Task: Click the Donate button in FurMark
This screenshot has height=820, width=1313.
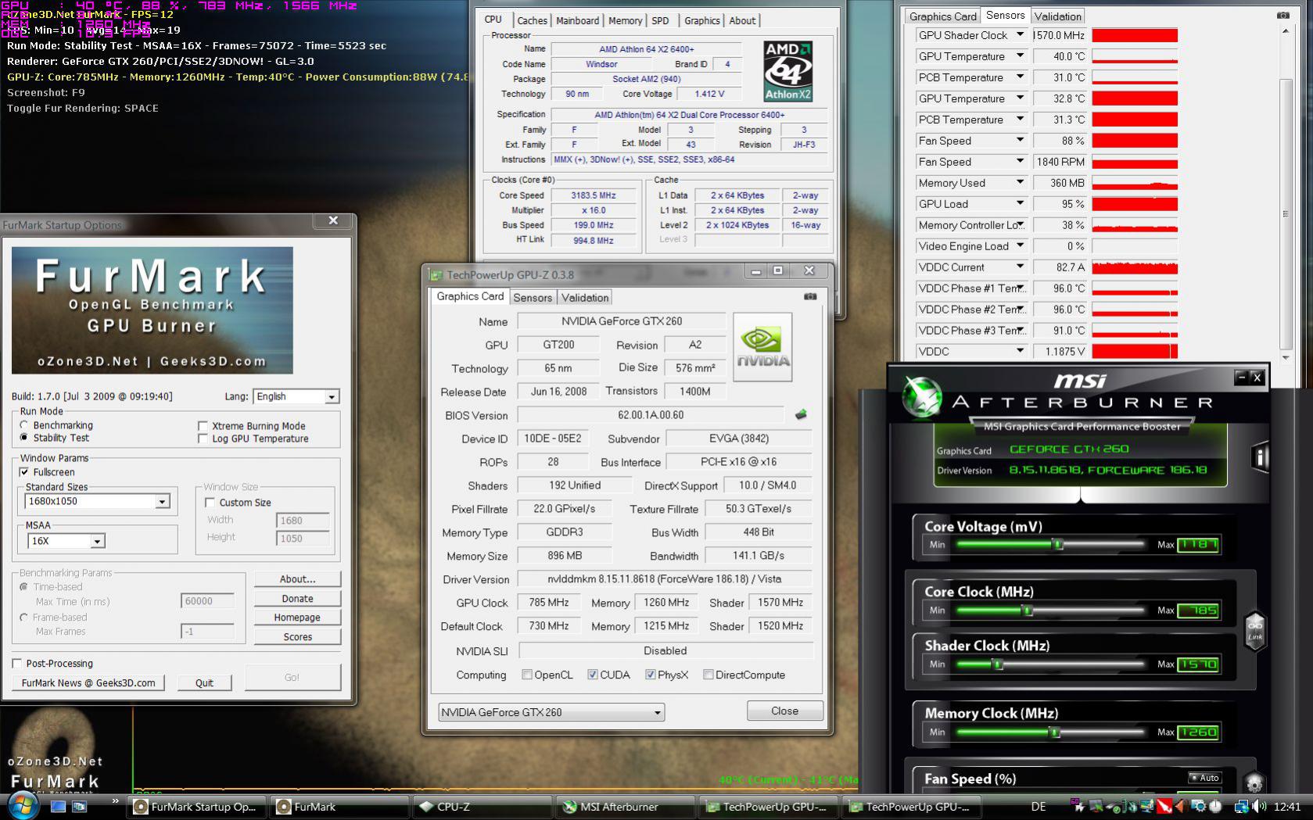Action: pyautogui.click(x=298, y=599)
